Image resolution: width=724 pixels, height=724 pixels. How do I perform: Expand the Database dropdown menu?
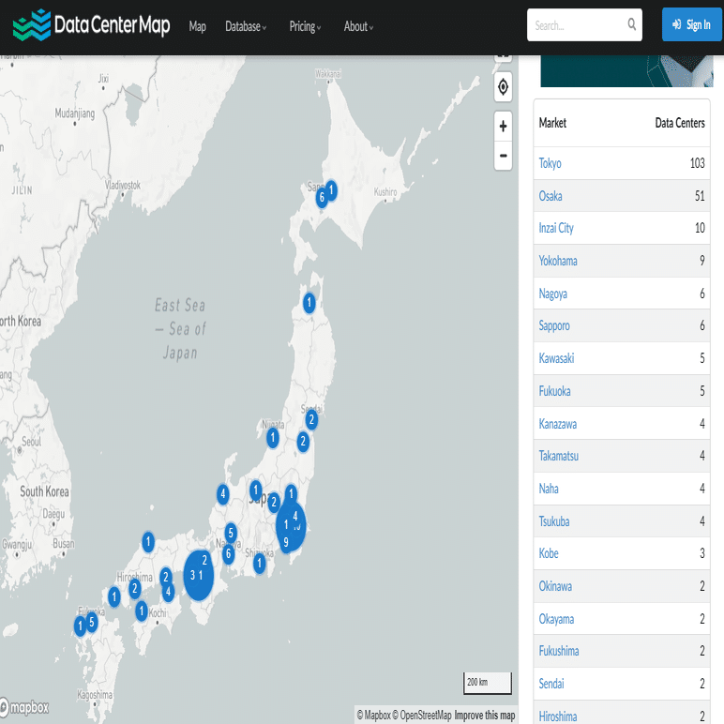pos(246,26)
